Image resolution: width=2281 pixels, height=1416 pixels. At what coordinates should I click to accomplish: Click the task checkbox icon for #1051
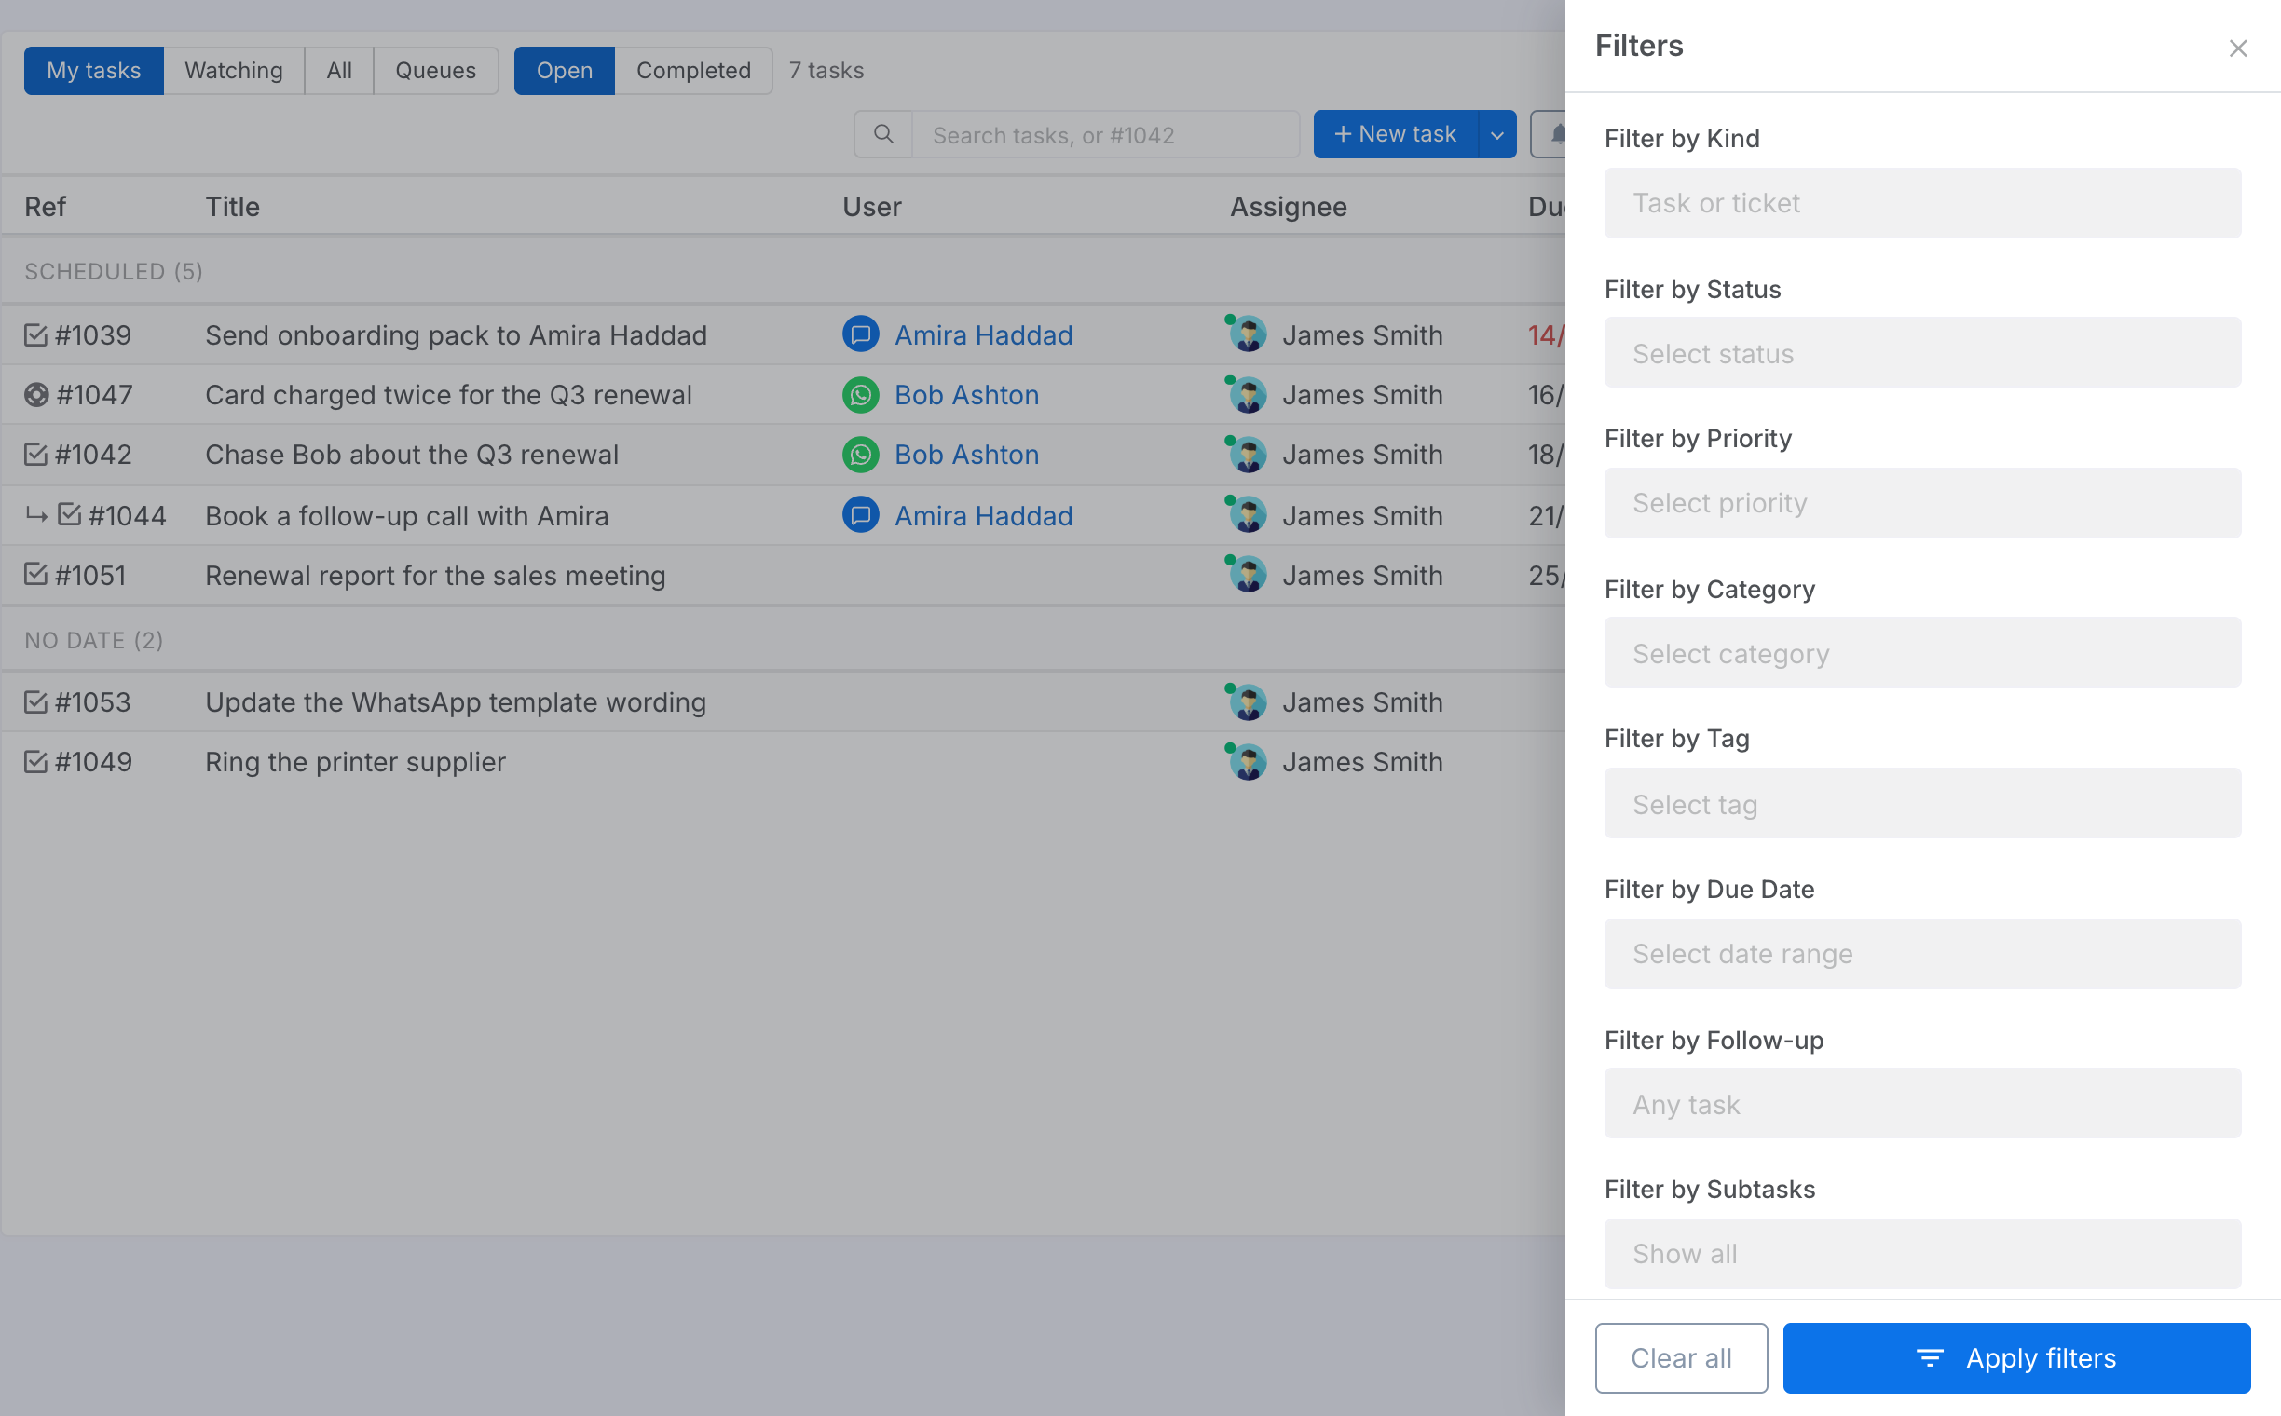pos(35,574)
